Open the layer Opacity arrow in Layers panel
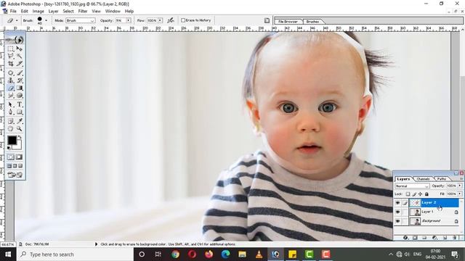The height and width of the screenshot is (261, 465). tap(460, 186)
